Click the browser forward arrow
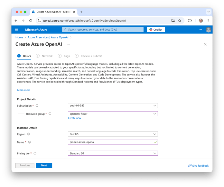Image resolution: width=224 pixels, height=187 pixels. click(23, 21)
